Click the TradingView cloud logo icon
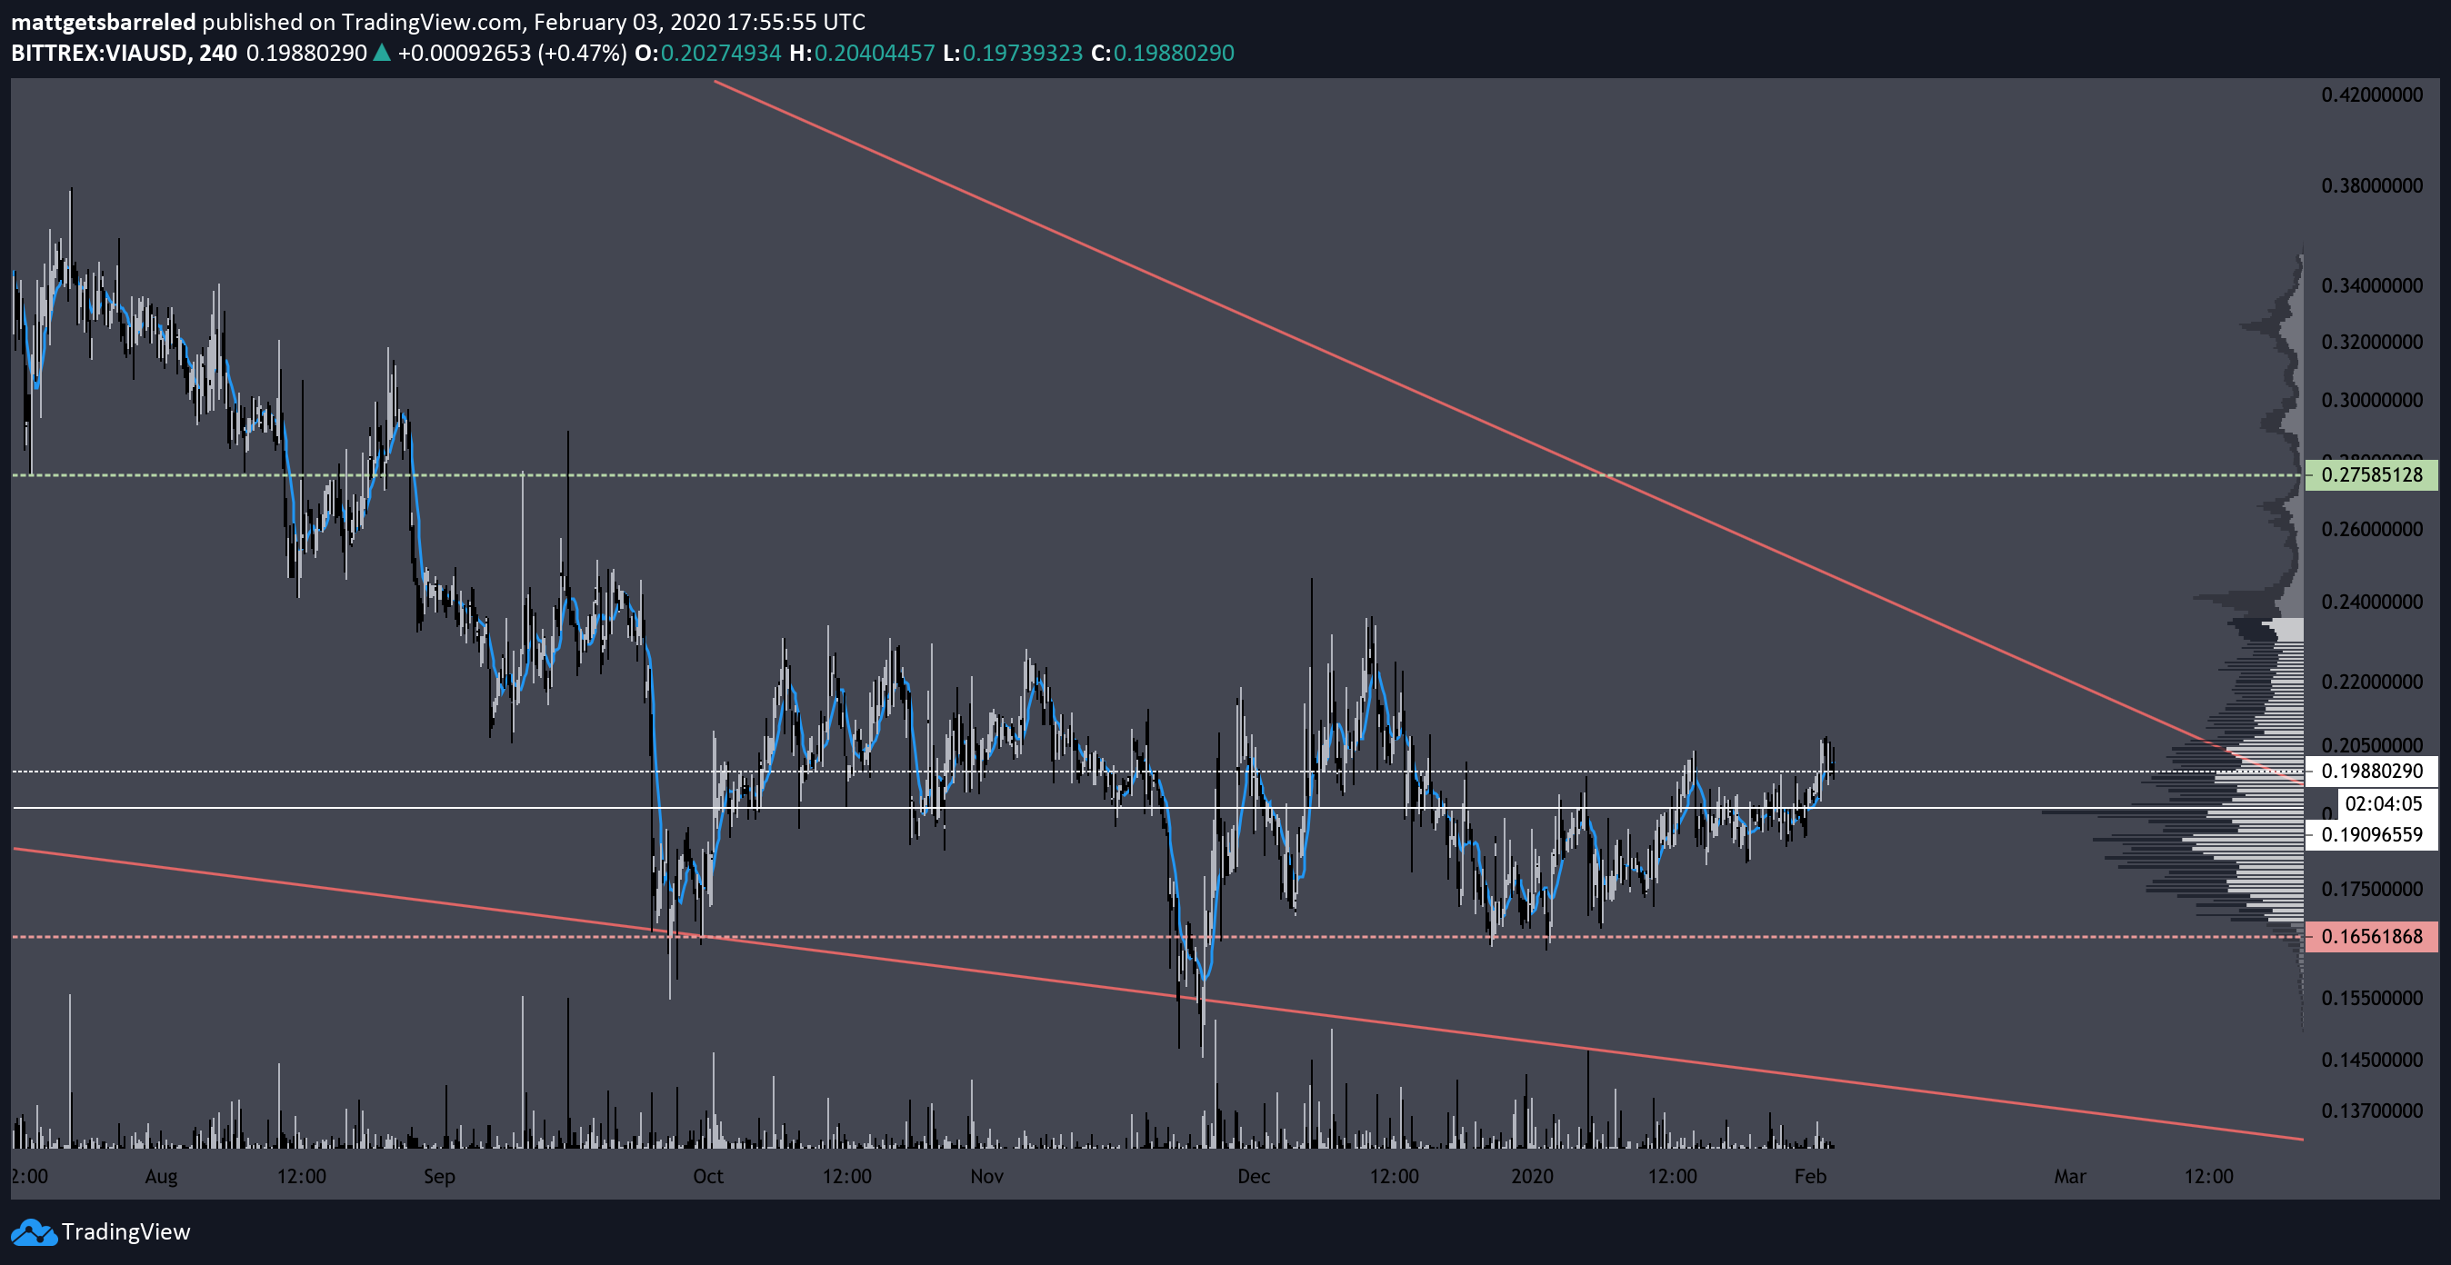Screen dimensions: 2451x1265 click(35, 1232)
